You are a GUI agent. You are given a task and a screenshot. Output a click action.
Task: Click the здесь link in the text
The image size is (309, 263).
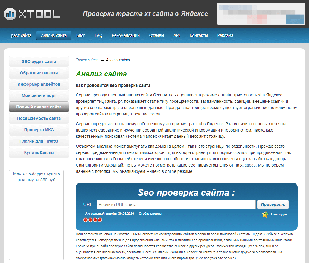(x=250, y=165)
